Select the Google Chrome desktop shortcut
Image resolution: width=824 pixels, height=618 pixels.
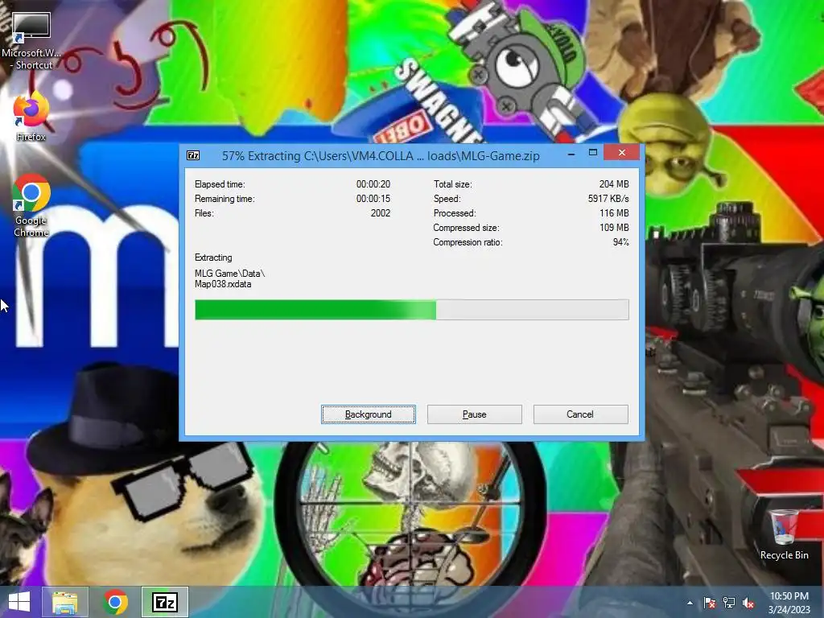31,206
